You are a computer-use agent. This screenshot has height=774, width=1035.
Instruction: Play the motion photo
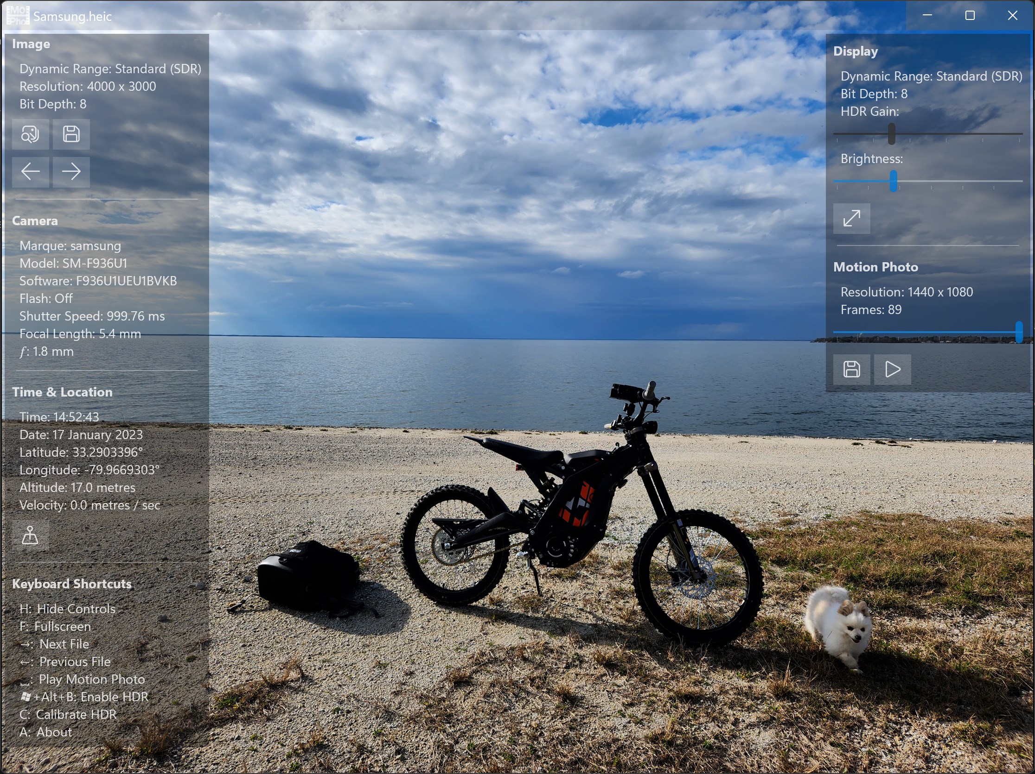(x=892, y=369)
